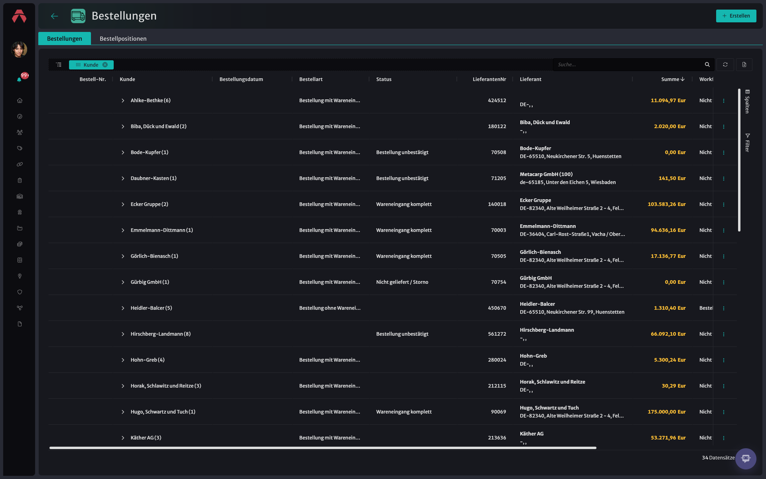
Task: Remove the Kunde grouping chip
Action: coord(105,65)
